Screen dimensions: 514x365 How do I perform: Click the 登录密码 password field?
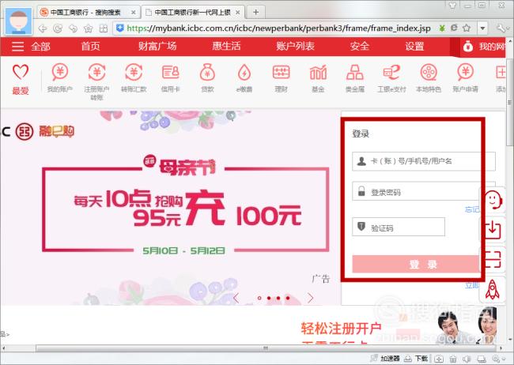point(424,191)
